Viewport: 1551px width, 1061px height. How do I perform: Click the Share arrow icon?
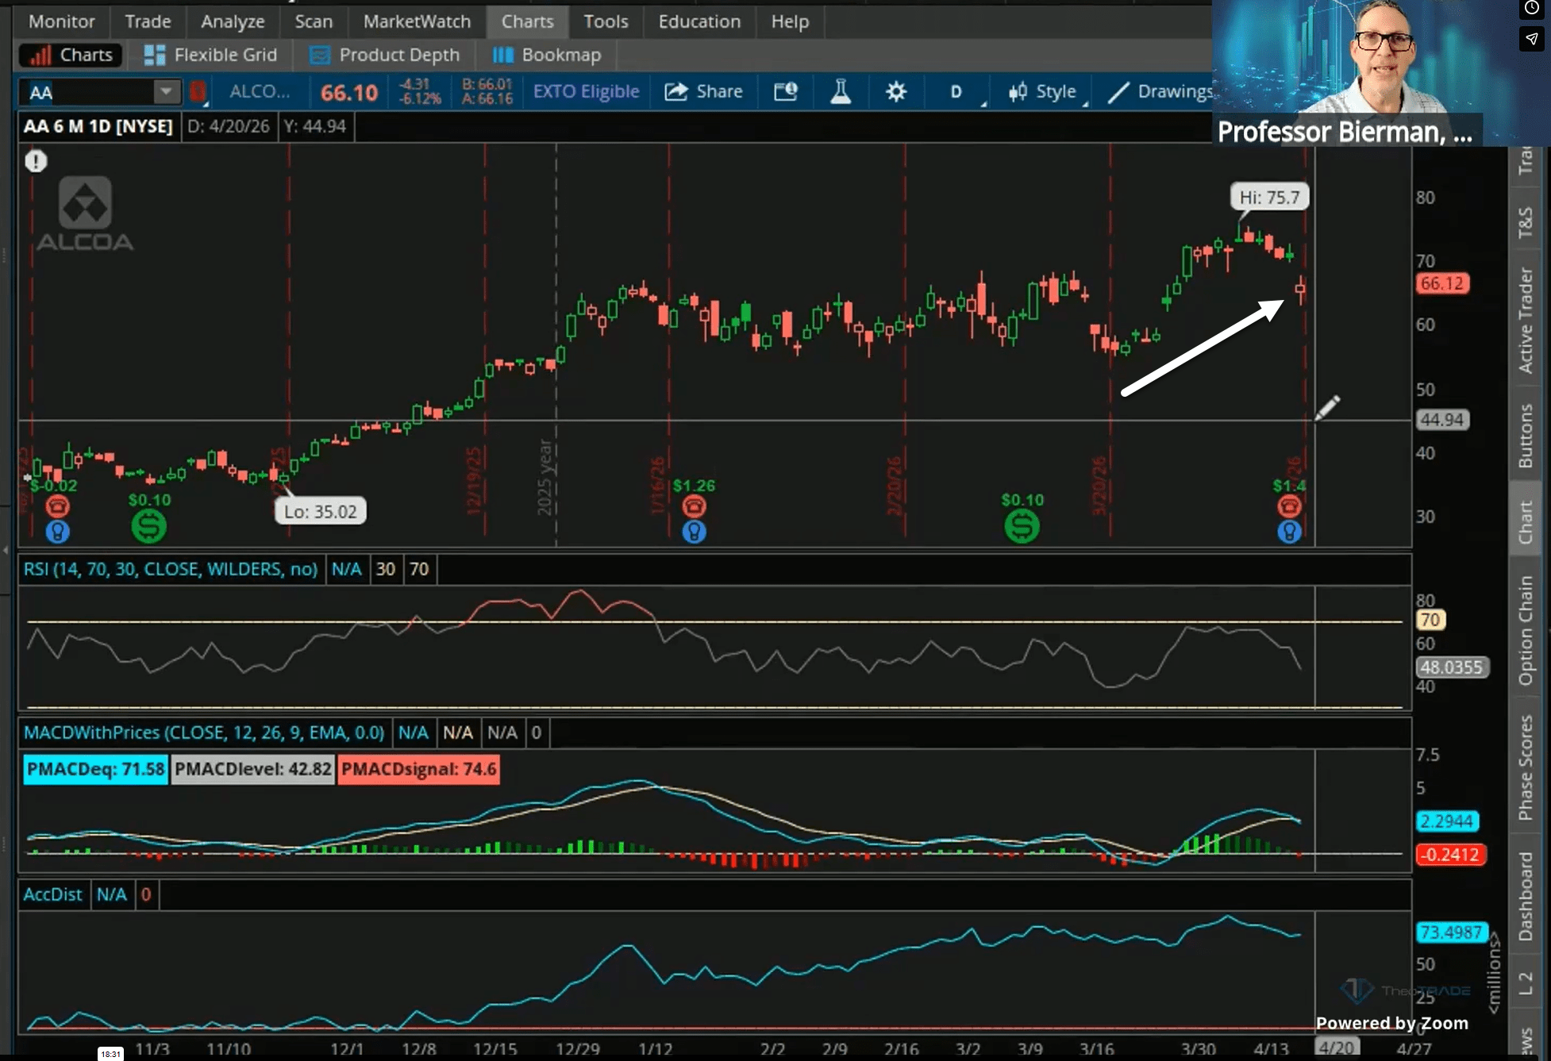coord(675,92)
